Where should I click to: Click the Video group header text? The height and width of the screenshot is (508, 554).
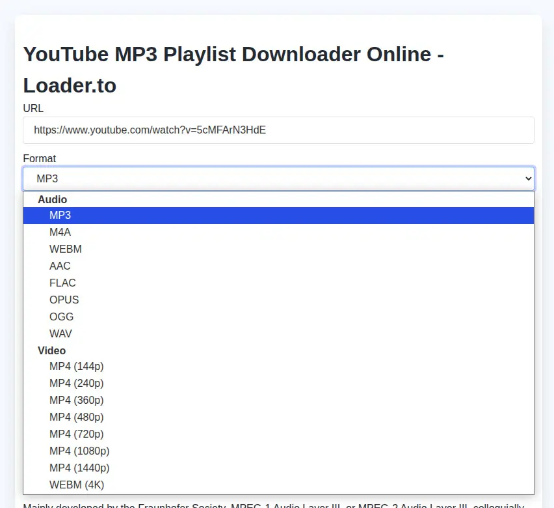click(51, 350)
